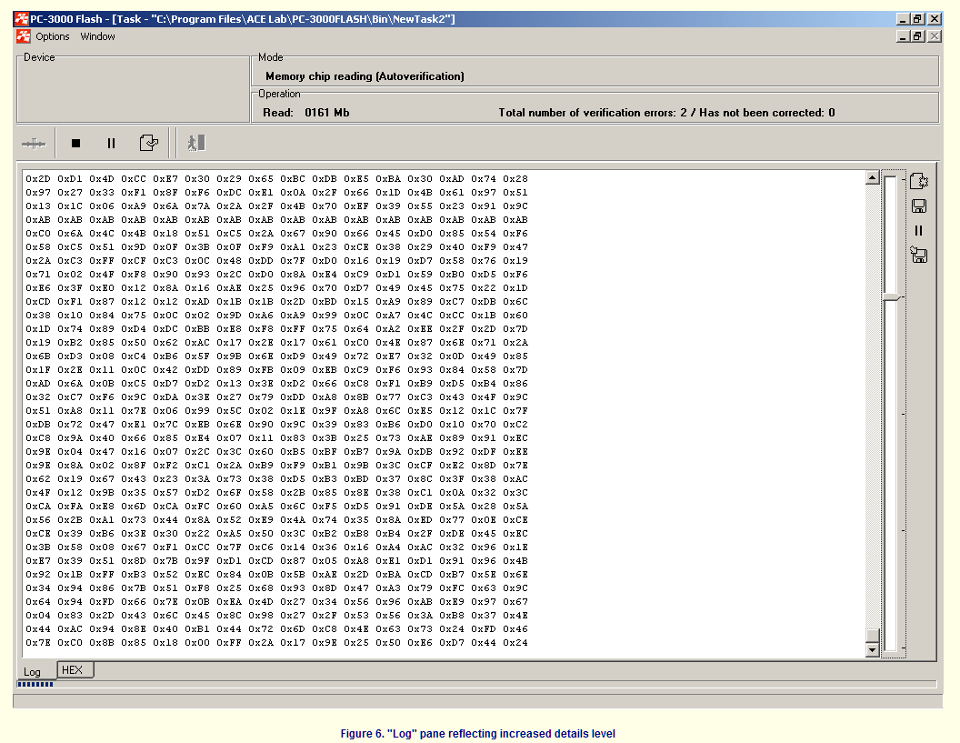Click the log row starting 0x58 0xC5
This screenshot has width=960, height=743.
(x=276, y=246)
